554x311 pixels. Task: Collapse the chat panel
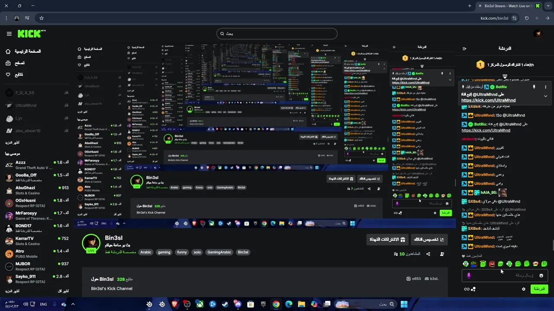pyautogui.click(x=464, y=49)
